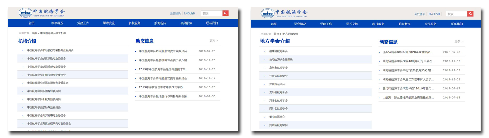Open 泉州市航海学会
This screenshot has width=489, height=138.
pyautogui.click(x=278, y=68)
